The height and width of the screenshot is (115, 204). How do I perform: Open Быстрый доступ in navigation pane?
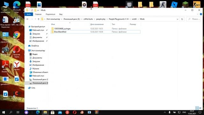(38, 27)
